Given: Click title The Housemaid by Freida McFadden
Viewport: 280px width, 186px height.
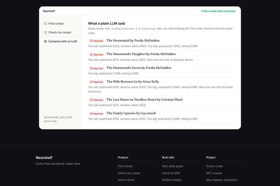Looking at the screenshot, I should [x=133, y=41].
